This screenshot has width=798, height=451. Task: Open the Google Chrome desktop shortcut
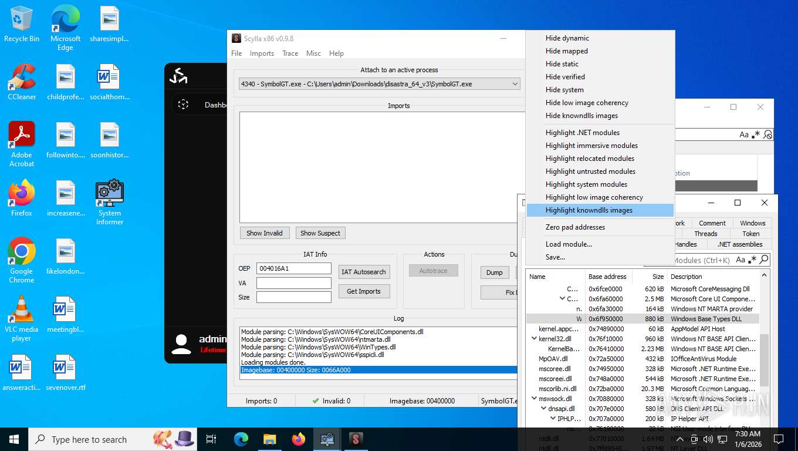click(22, 261)
